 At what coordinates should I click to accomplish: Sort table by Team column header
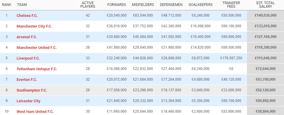point(22,5)
